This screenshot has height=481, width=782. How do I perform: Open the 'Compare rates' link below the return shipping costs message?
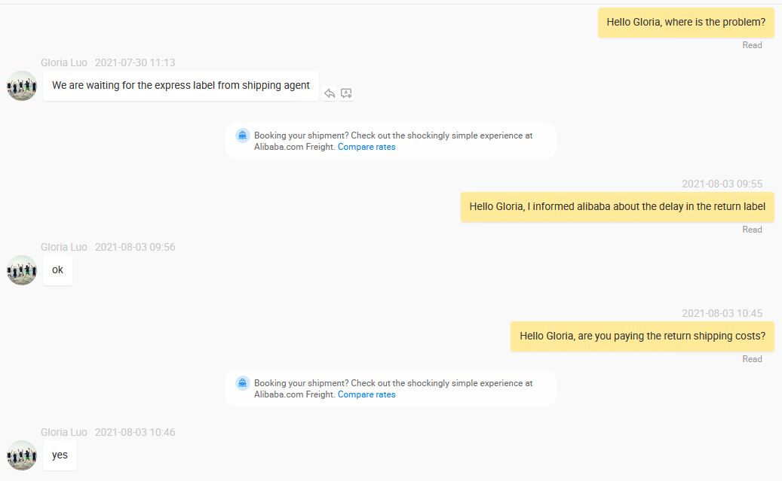tap(366, 394)
